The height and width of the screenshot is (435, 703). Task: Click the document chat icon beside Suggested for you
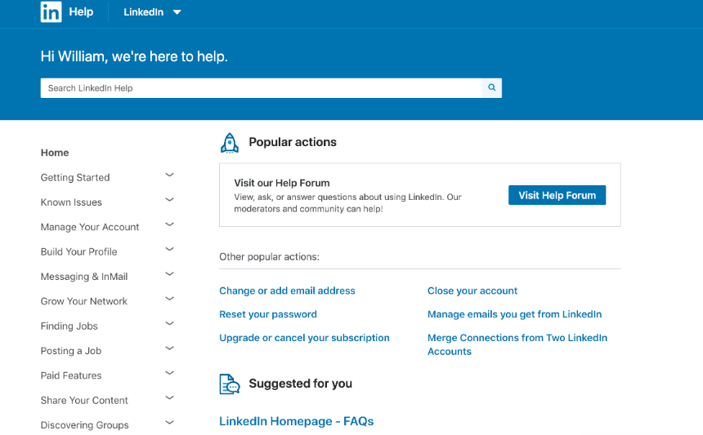(230, 384)
